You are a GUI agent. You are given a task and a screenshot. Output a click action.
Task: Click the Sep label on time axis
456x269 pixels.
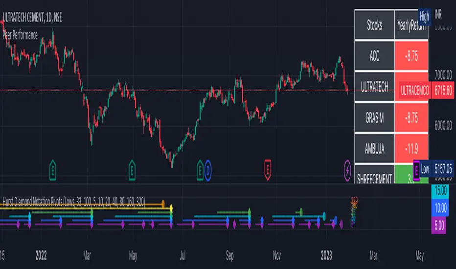230,256
